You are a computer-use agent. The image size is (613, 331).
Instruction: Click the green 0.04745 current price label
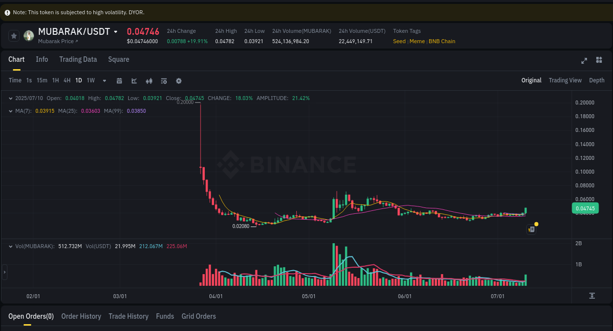coord(585,208)
